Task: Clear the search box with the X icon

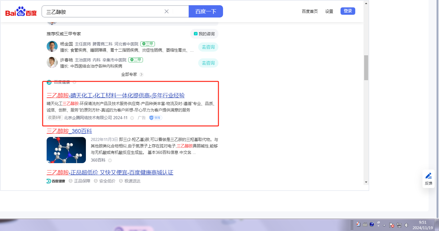Action: click(x=167, y=11)
